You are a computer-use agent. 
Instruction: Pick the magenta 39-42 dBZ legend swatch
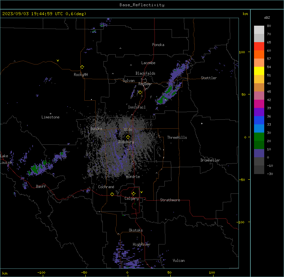(259, 104)
